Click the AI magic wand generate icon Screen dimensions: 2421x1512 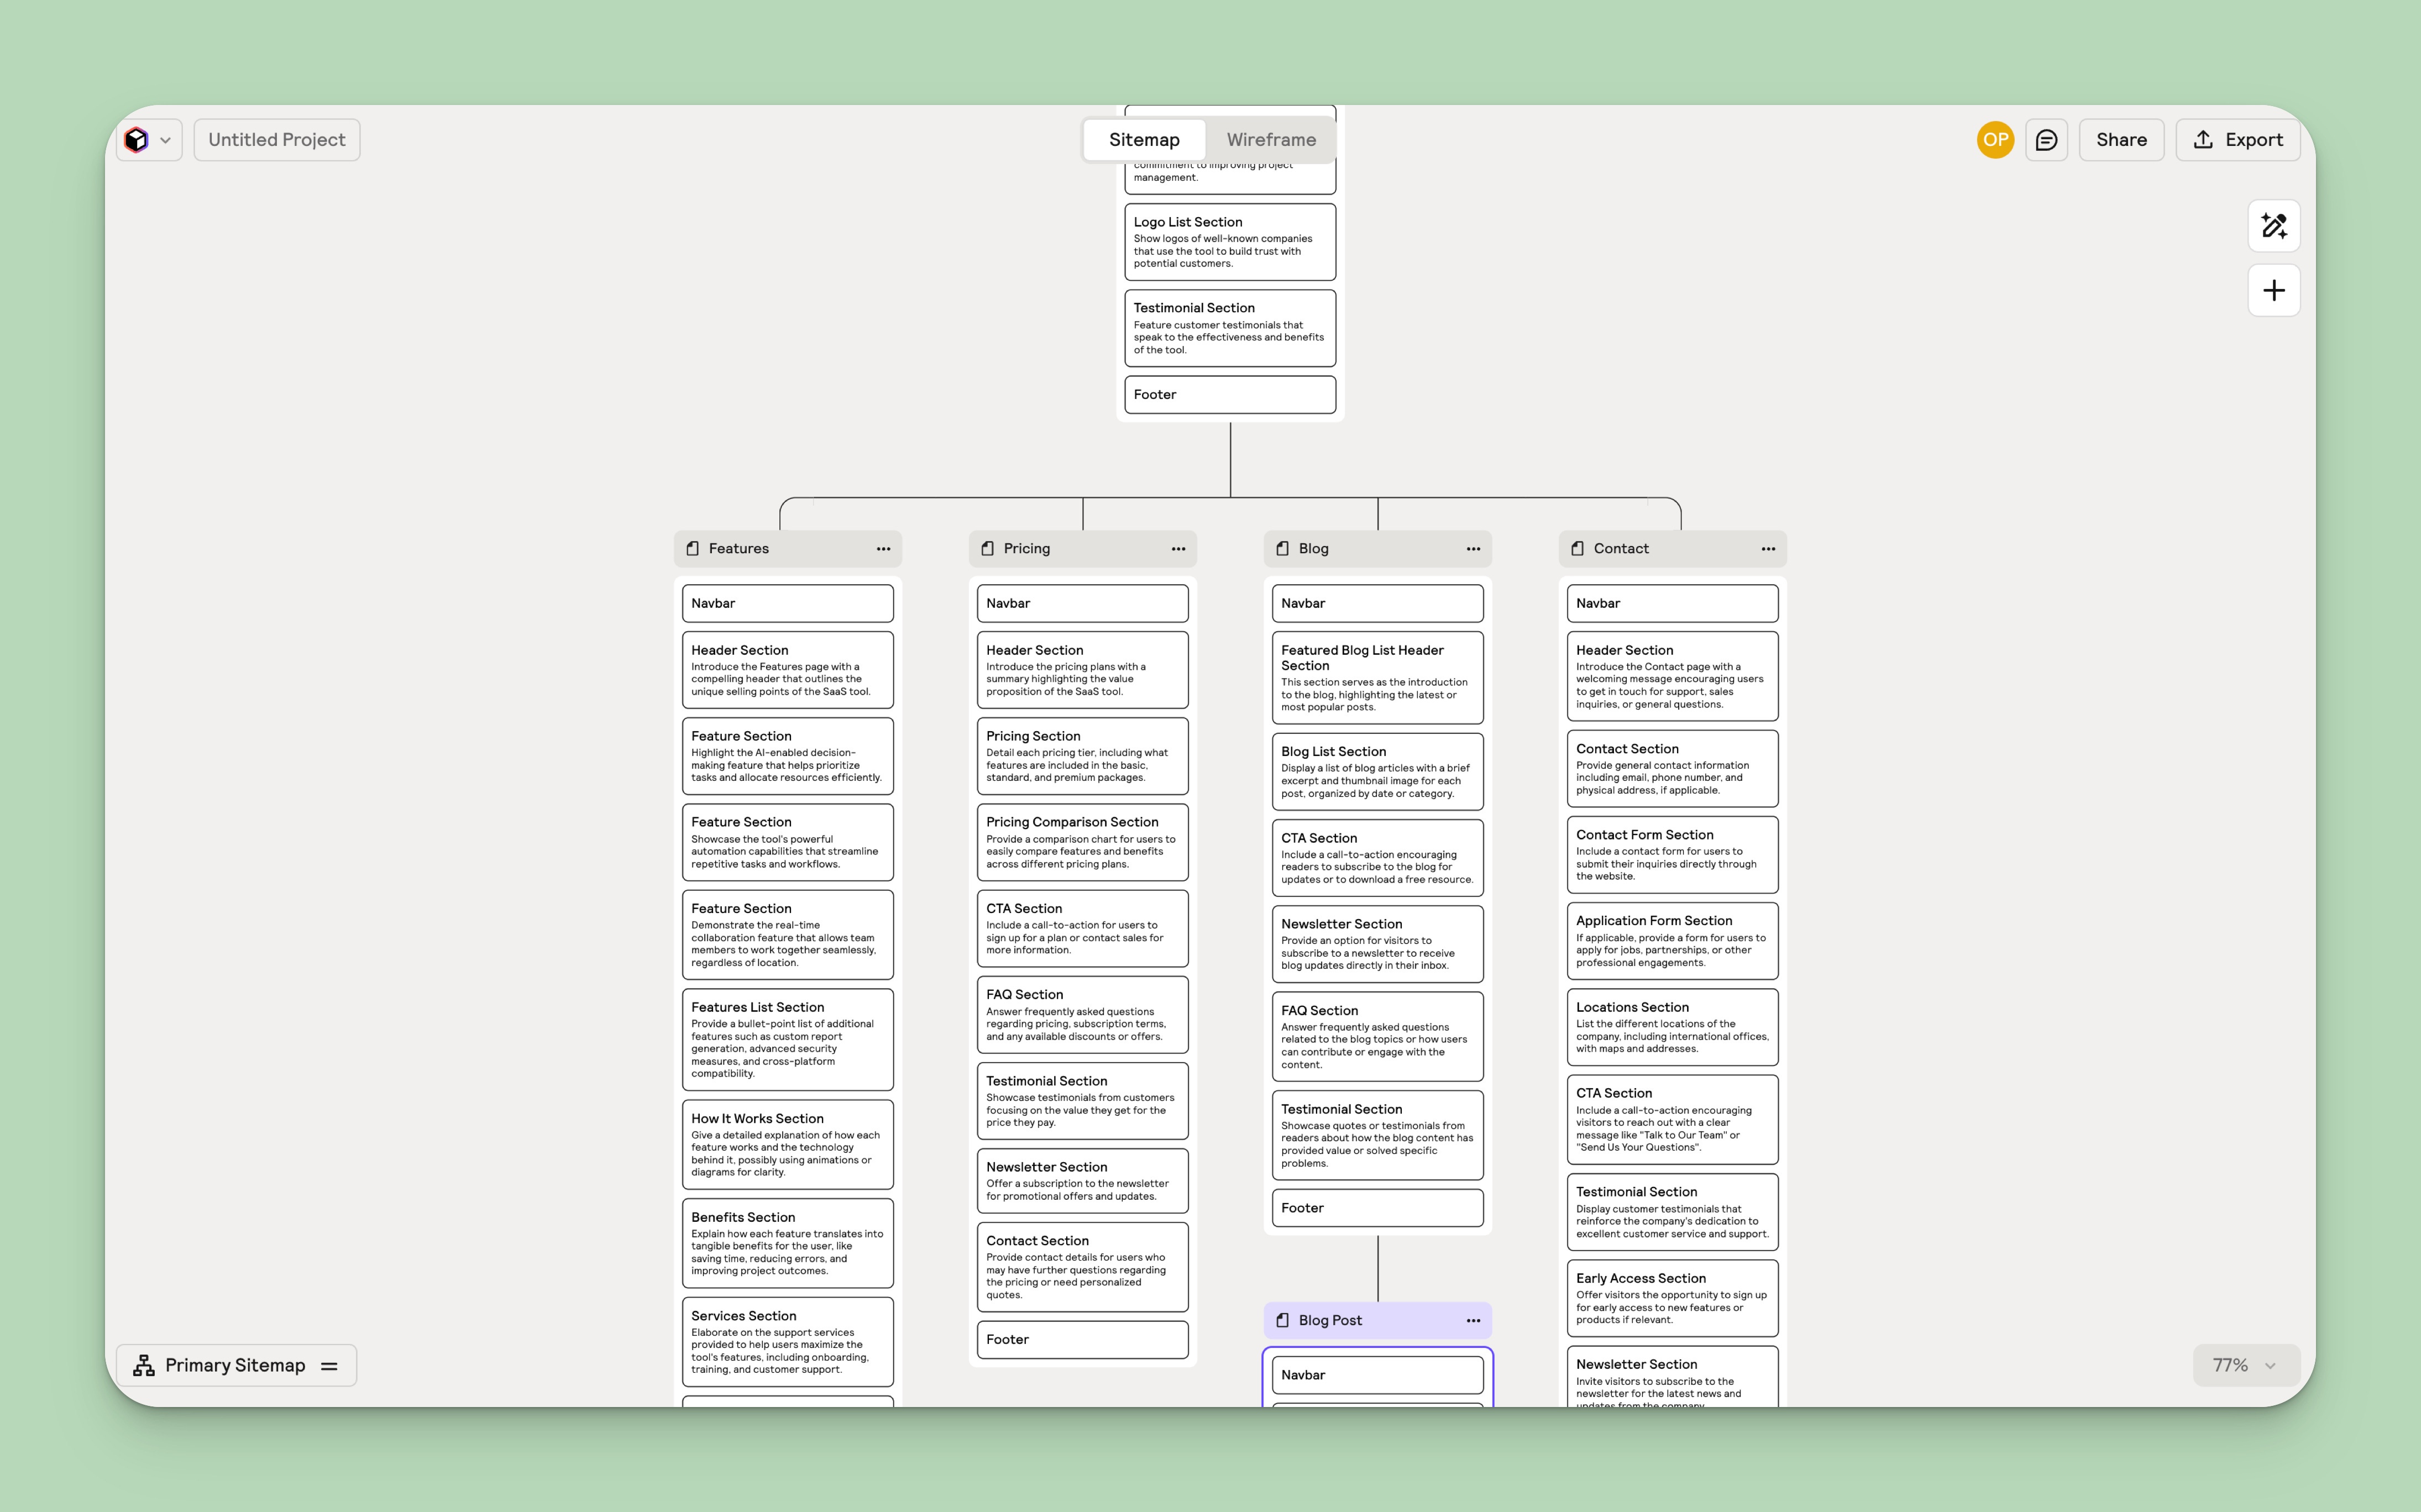(2273, 226)
